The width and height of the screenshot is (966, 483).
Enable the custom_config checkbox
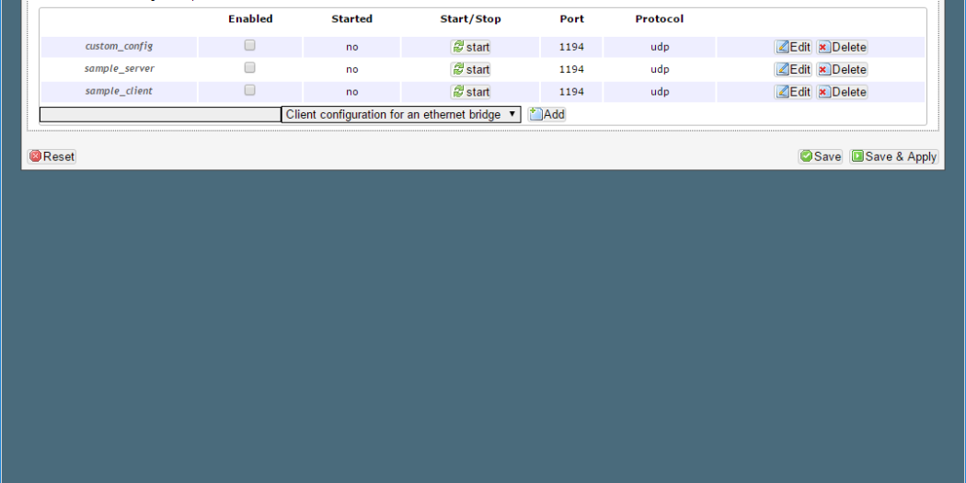click(249, 45)
